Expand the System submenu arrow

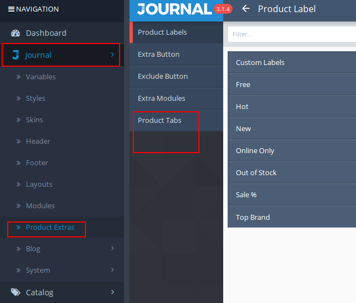[x=112, y=269]
